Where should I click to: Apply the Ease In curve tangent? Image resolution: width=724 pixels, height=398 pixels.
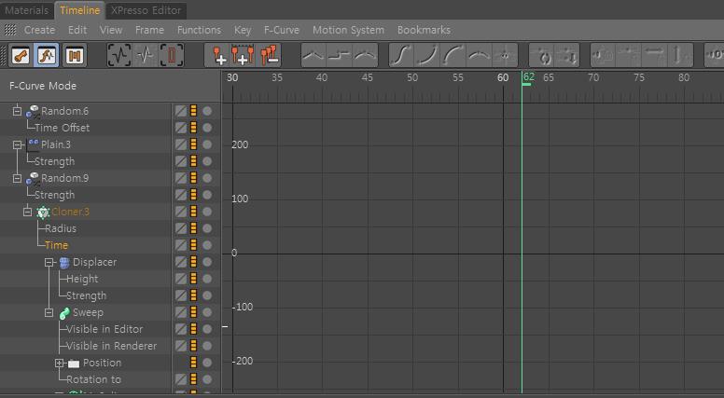pyautogui.click(x=427, y=56)
